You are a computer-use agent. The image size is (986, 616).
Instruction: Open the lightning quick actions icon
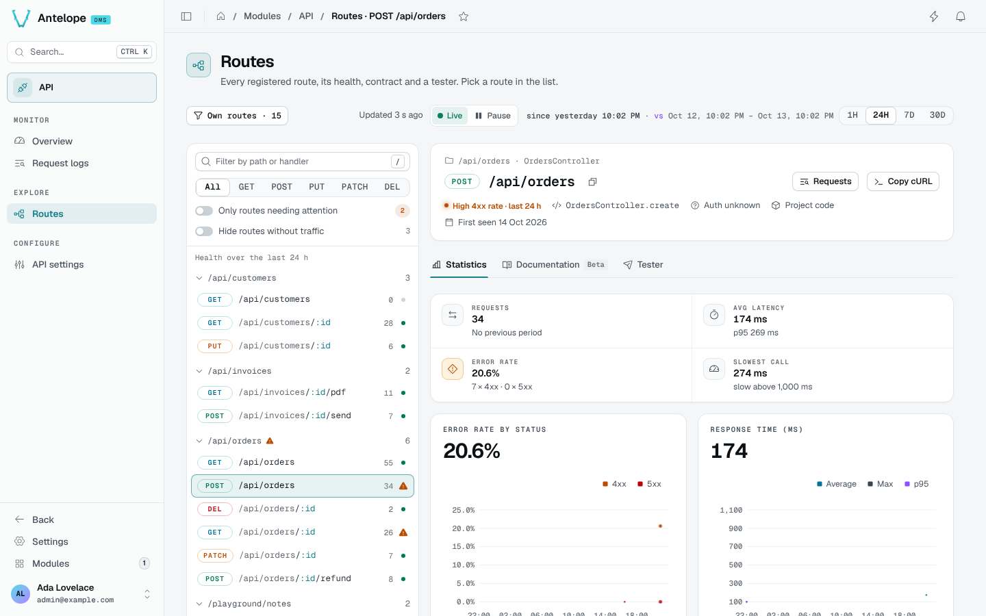(934, 16)
